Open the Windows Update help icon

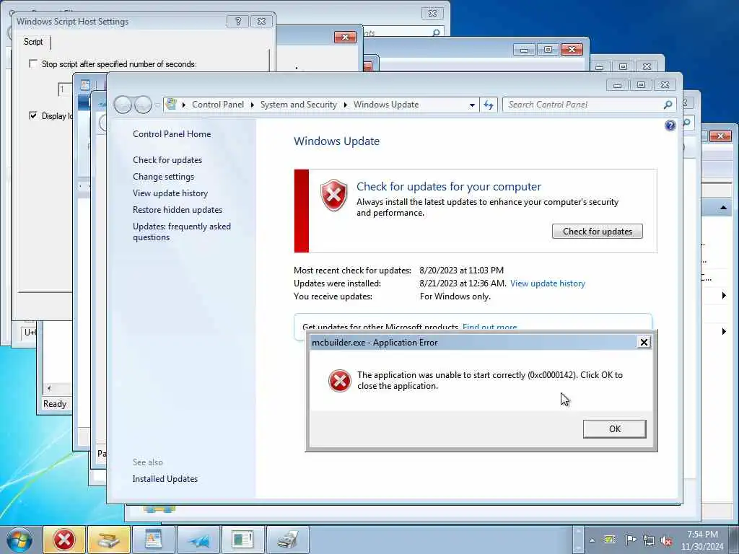click(x=670, y=126)
